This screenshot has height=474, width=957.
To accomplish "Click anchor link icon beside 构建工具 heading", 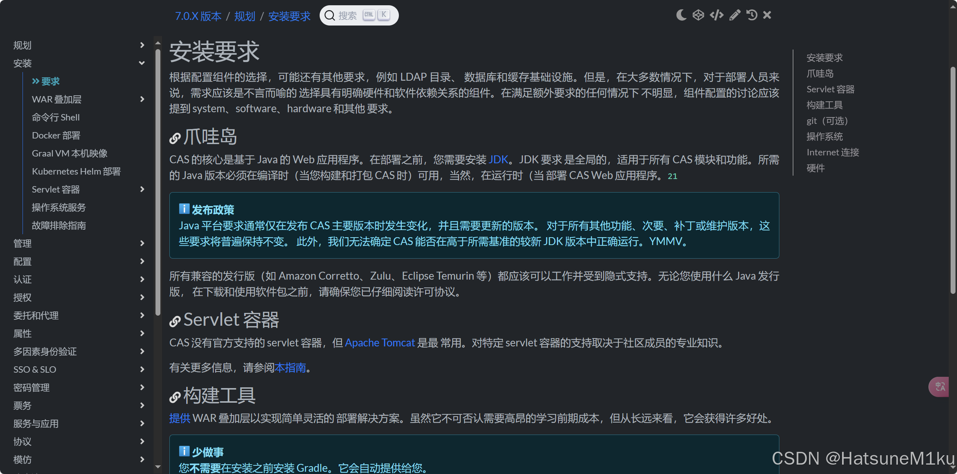I will pyautogui.click(x=175, y=397).
